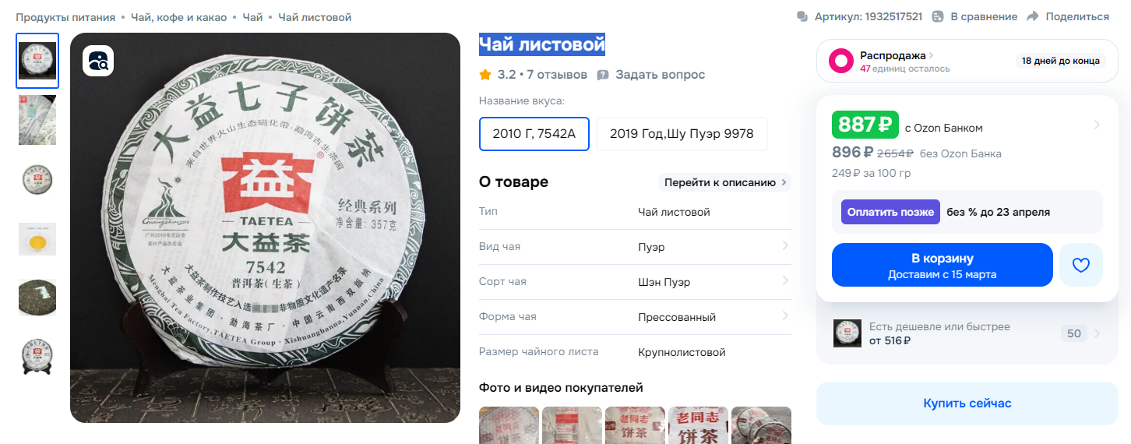This screenshot has width=1131, height=444.
Task: Select the second product thumbnail image
Action: pyautogui.click(x=37, y=120)
